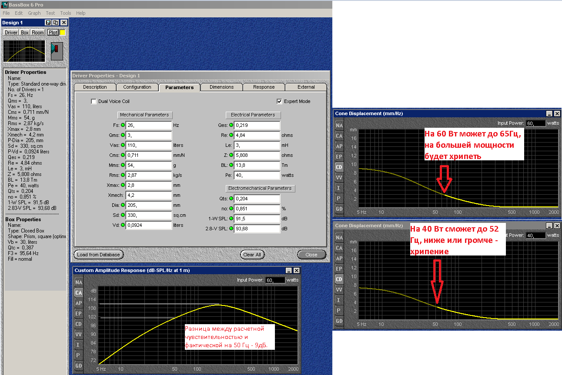Switch to the Configuration tab
Screen dimensions: 562x375
click(x=137, y=87)
